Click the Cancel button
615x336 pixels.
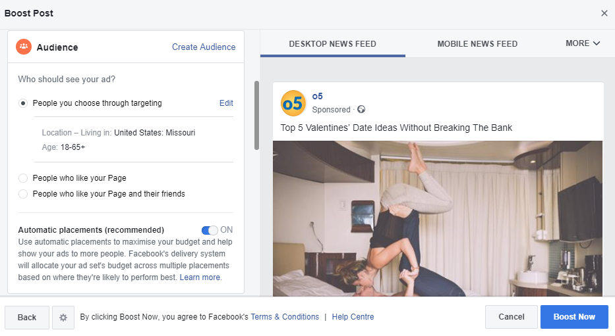[511, 317]
